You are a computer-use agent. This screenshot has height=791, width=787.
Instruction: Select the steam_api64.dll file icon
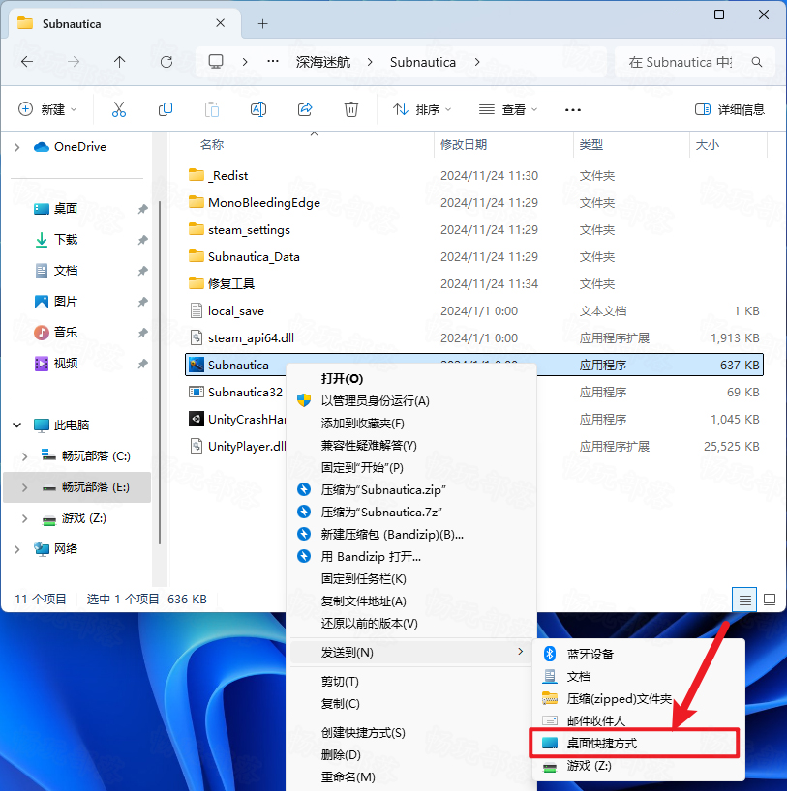tap(196, 338)
